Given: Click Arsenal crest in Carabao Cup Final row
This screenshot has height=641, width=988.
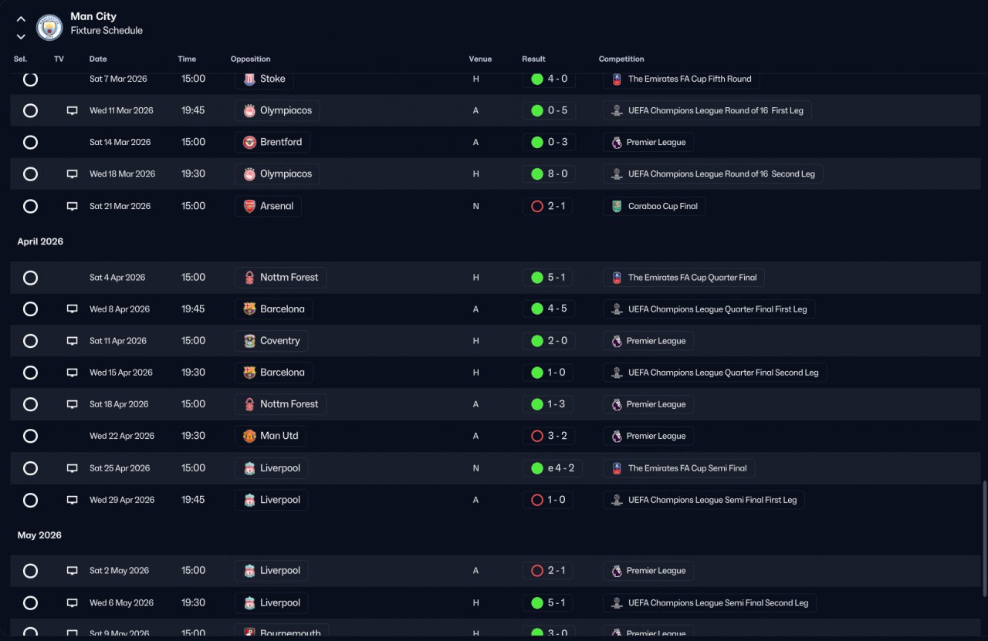Looking at the screenshot, I should pyautogui.click(x=249, y=206).
